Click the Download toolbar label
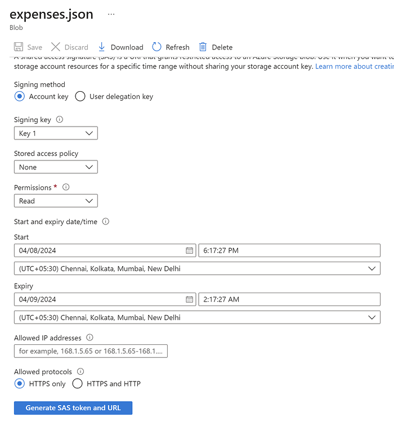394x422 pixels. coord(127,47)
